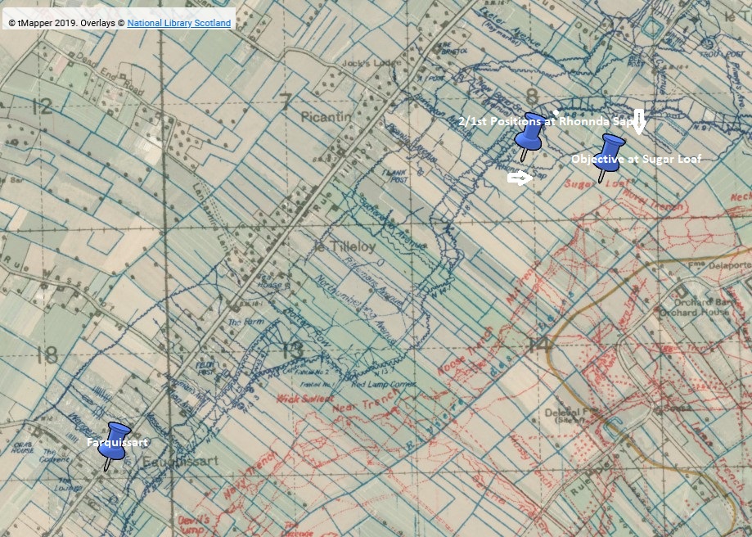Screen dimensions: 752x537
Task: Click the 'The Farm' map label
Action: 246,322
